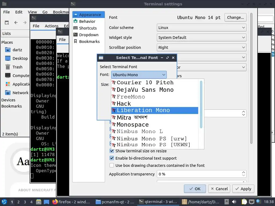Click OK in Terminal settings
Image resolution: width=275 pixels, height=206 pixels.
click(x=195, y=189)
